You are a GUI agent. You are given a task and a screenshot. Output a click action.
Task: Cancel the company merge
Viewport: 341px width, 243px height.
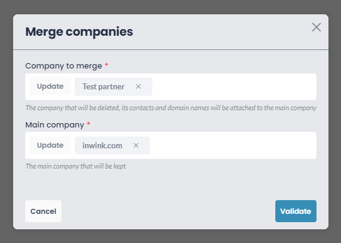(43, 211)
